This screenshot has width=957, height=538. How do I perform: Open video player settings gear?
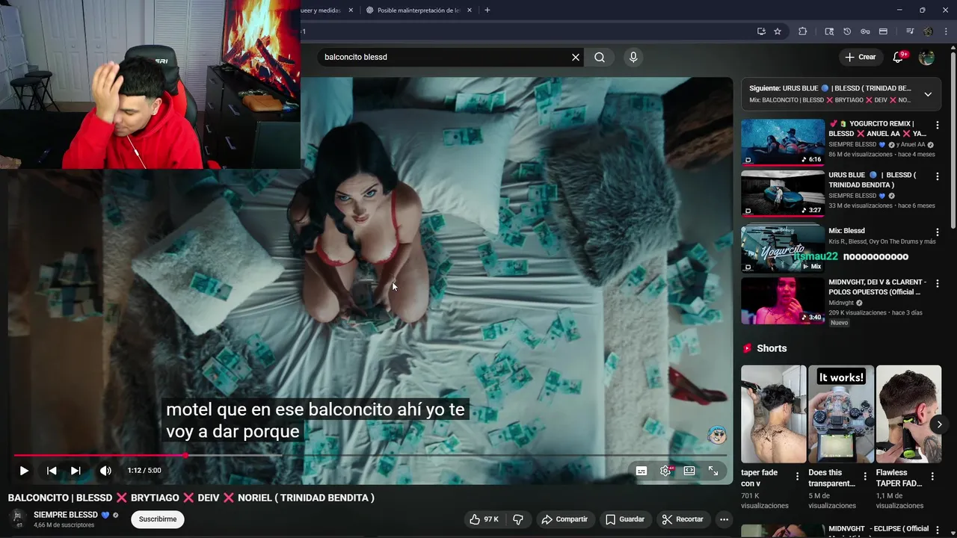click(665, 471)
